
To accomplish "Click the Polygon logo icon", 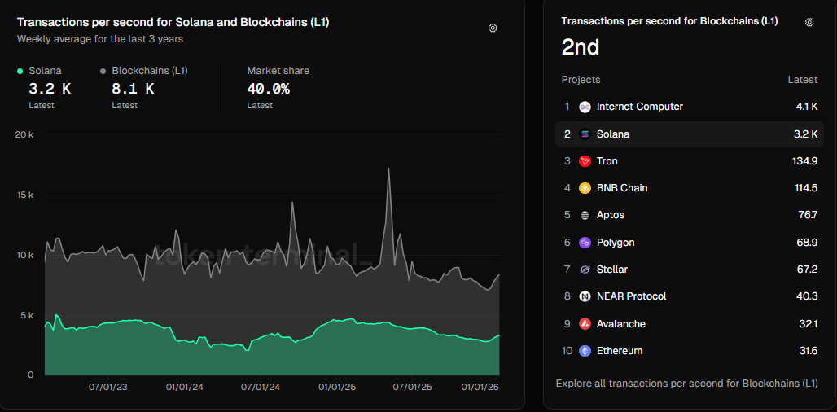I will click(585, 243).
